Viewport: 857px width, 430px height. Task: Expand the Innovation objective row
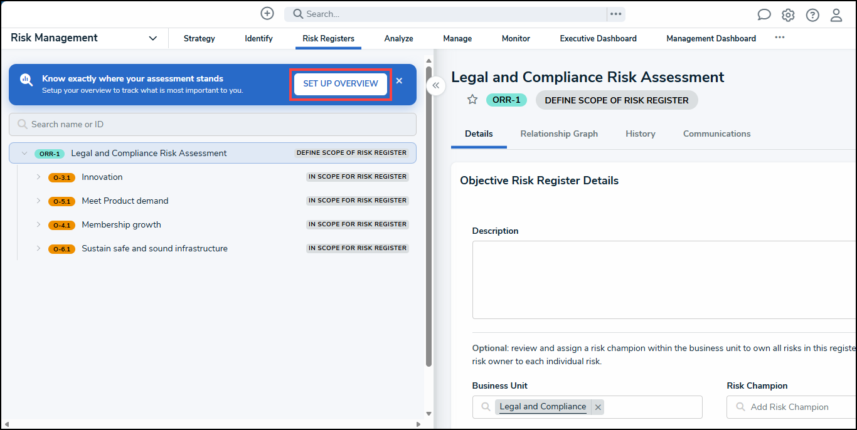tap(38, 177)
